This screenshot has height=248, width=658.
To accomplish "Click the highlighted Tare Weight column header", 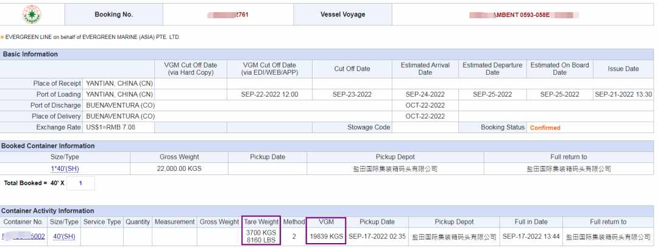I will tap(261, 222).
